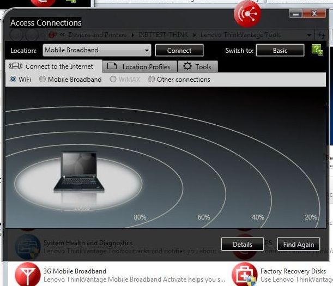The width and height of the screenshot is (333, 286).
Task: Click the 3G Mobile Broadband title text
Action: 75,271
